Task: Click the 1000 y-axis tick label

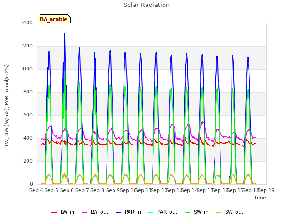Action: (27, 69)
